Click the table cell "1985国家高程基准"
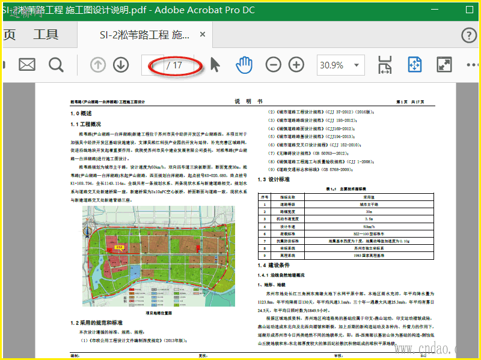Viewport: 481px width, 360px height. tap(369, 256)
